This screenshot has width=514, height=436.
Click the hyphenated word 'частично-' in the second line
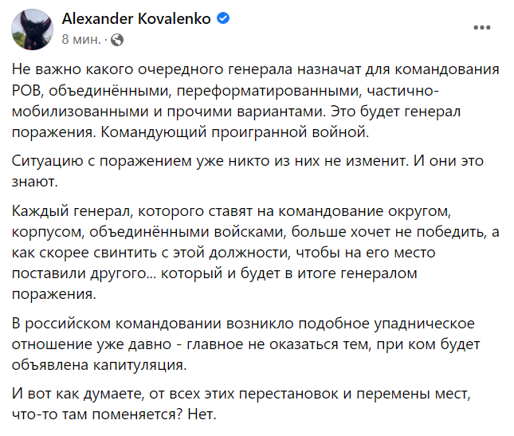(x=403, y=91)
